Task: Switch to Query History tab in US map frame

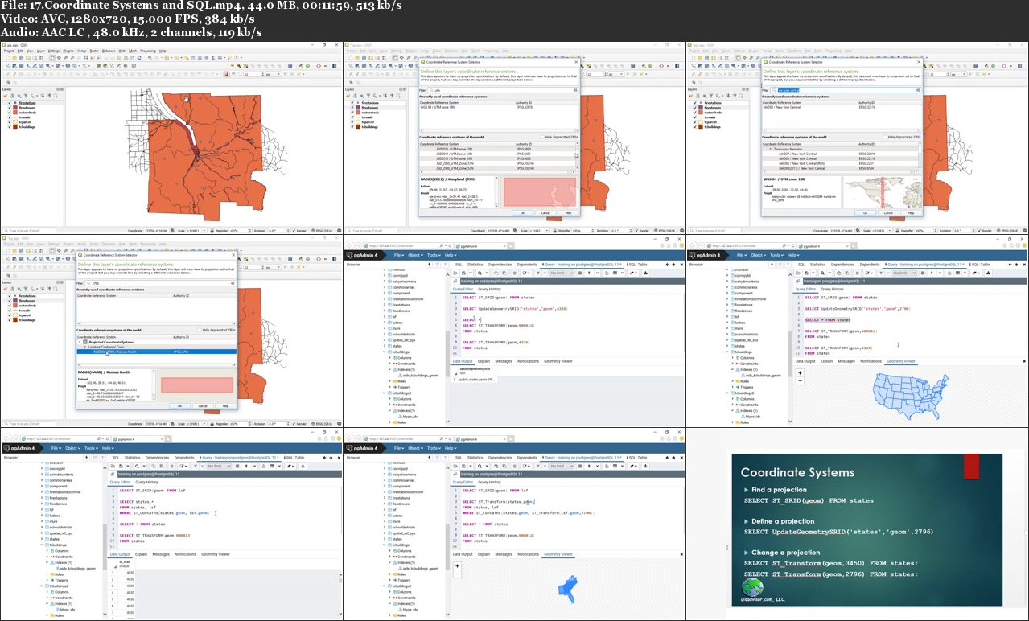Action: (832, 289)
